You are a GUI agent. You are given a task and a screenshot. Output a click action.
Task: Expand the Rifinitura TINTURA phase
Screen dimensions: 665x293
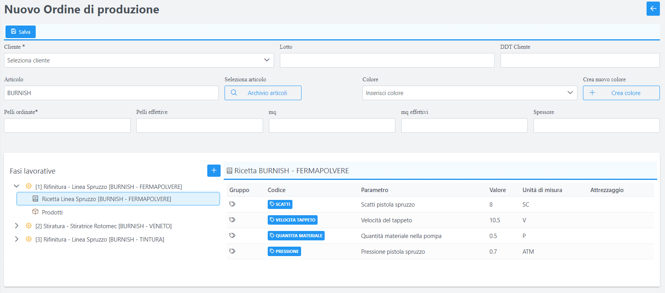(16, 239)
